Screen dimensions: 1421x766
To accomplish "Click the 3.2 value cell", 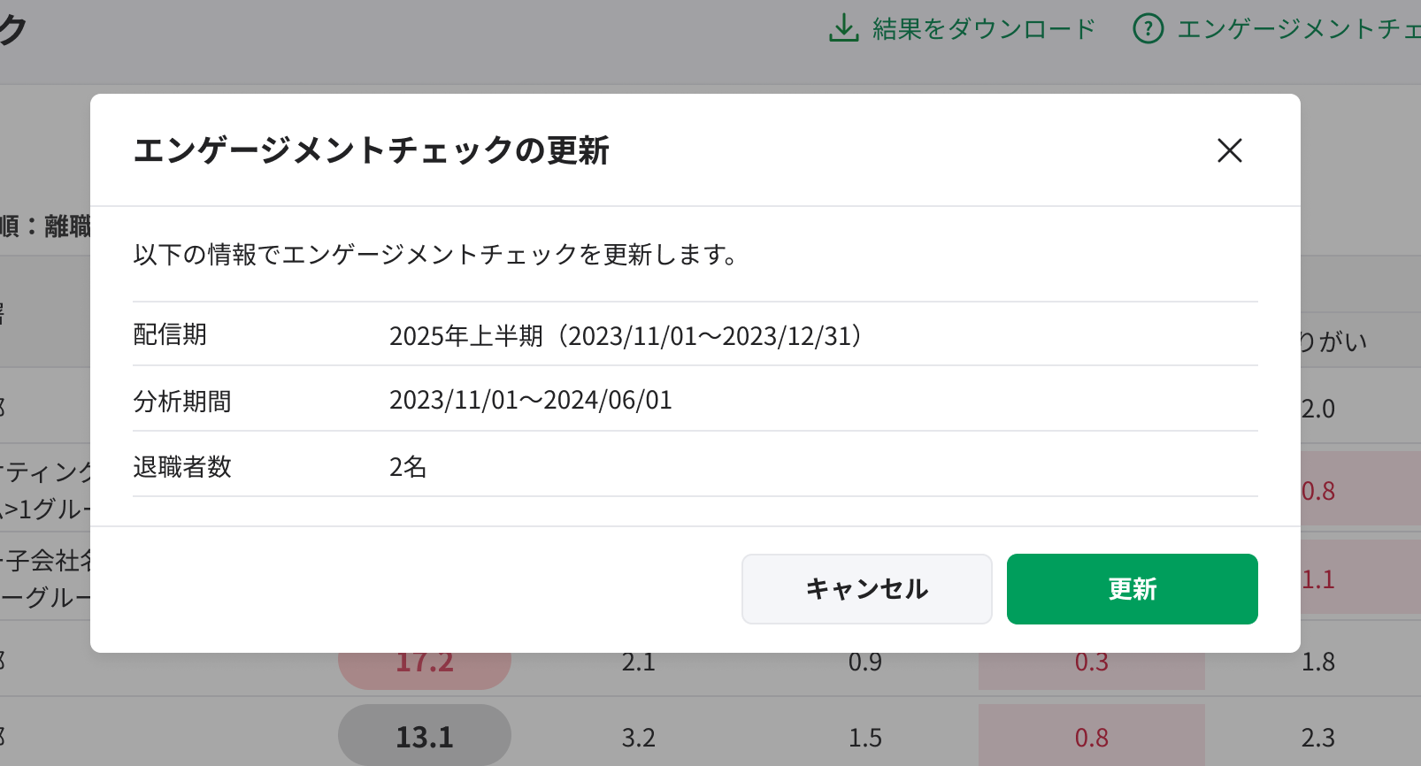I will tap(638, 738).
